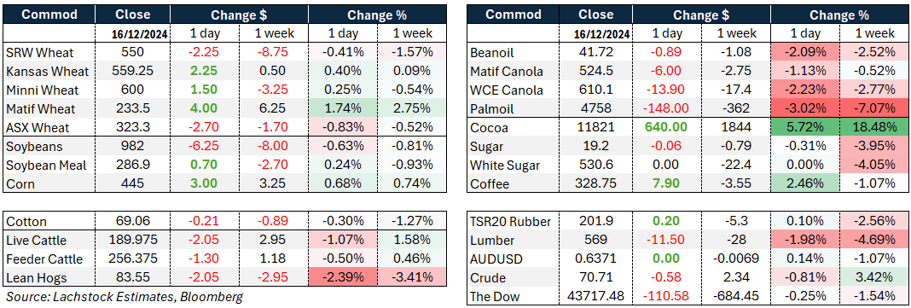
Task: Click Crude 1 week change 3.42%
Action: [x=875, y=277]
